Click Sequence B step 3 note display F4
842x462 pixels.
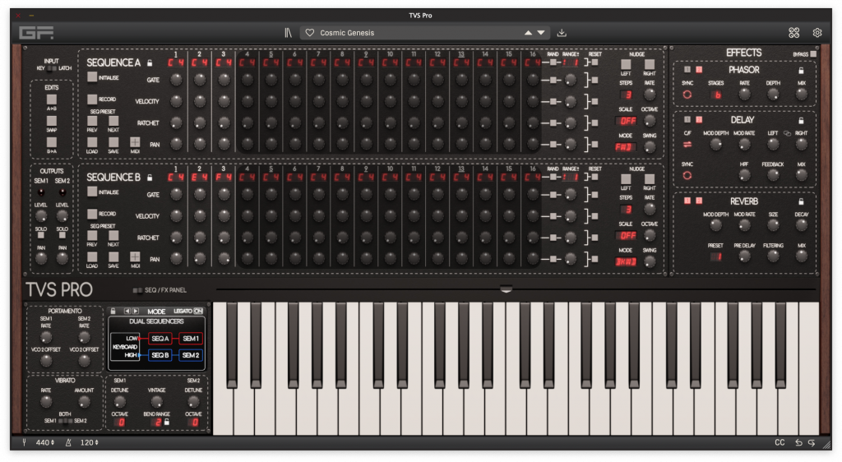pos(224,177)
